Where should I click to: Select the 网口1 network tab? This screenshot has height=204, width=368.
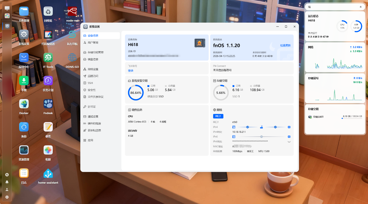(x=218, y=116)
